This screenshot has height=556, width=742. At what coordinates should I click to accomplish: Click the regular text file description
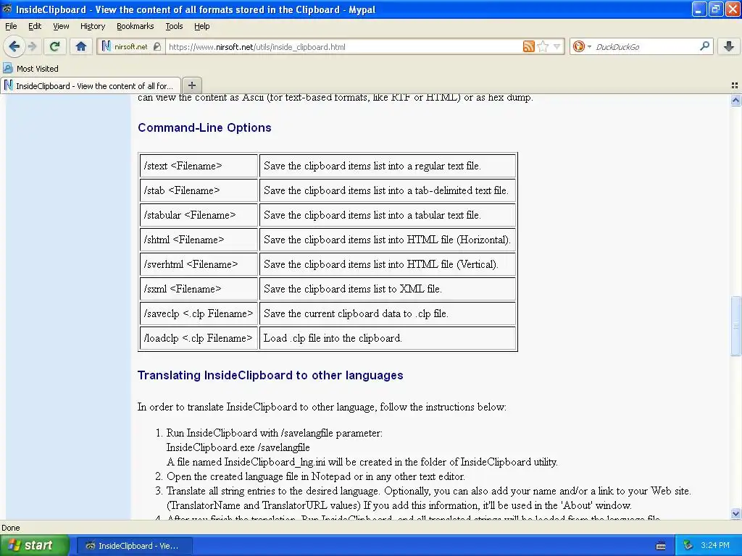click(388, 166)
